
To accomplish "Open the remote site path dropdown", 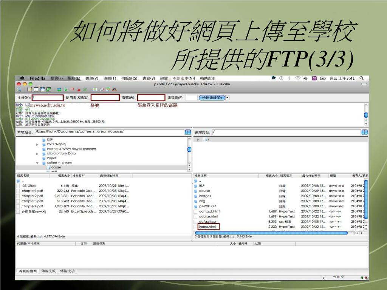I will click(x=365, y=132).
